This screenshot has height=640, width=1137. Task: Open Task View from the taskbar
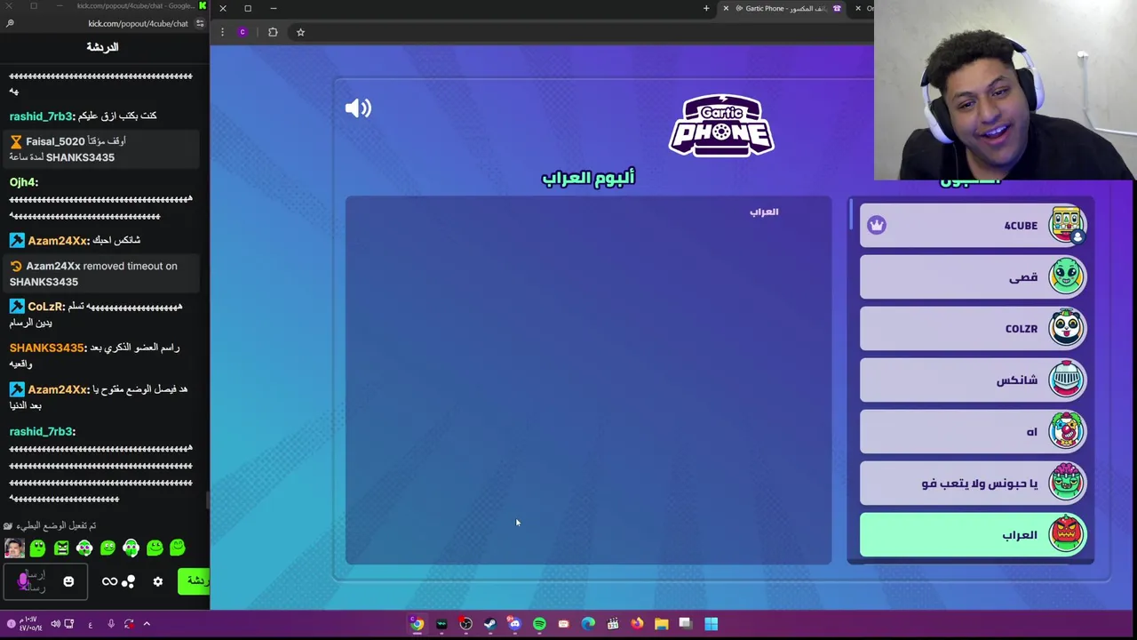click(x=685, y=624)
